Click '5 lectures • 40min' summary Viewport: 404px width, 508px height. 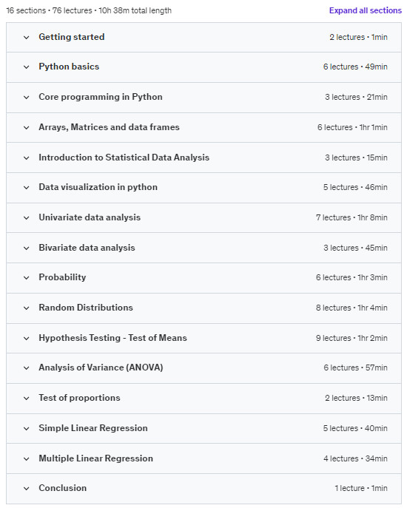355,428
